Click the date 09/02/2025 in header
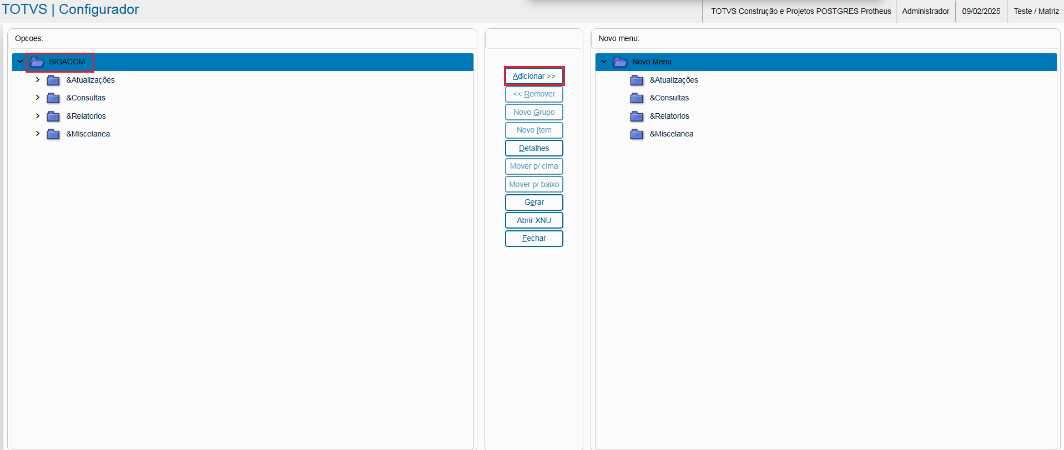This screenshot has height=450, width=1064. [x=981, y=11]
